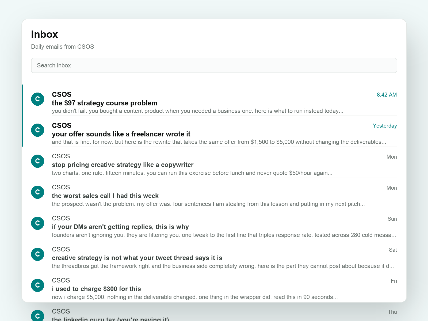Open 'stop pricing creative strategy like a copywriter'
The height and width of the screenshot is (321, 428).
pyautogui.click(x=123, y=165)
